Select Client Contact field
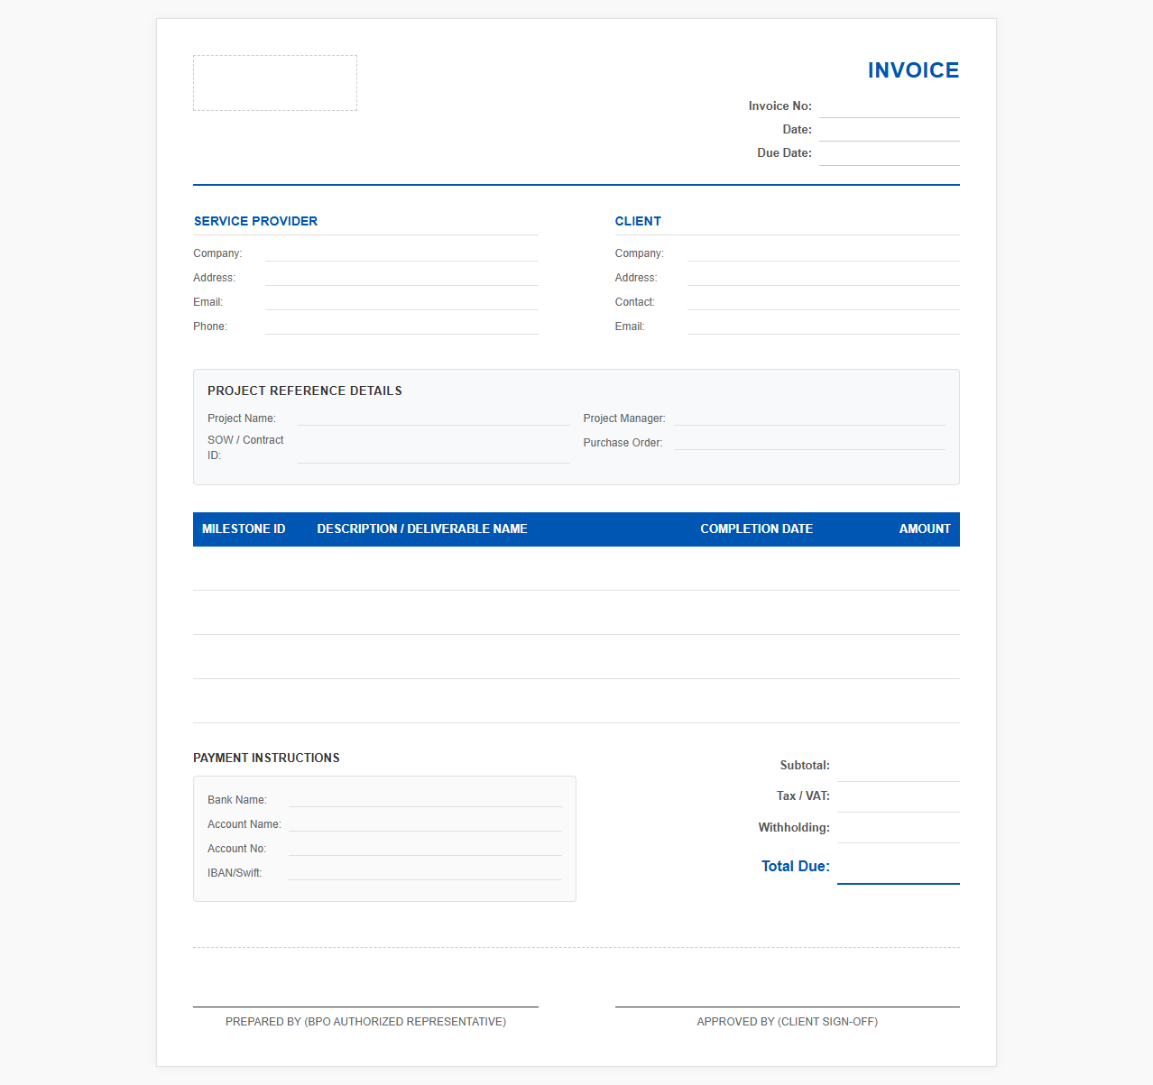The image size is (1153, 1085). pyautogui.click(x=823, y=301)
